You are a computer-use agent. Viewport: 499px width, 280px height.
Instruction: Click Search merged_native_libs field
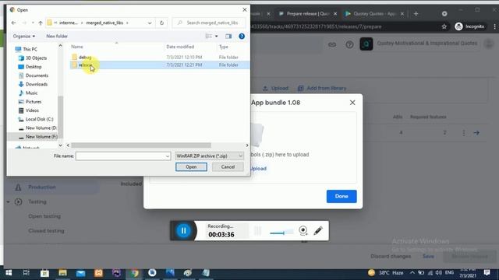[209, 23]
